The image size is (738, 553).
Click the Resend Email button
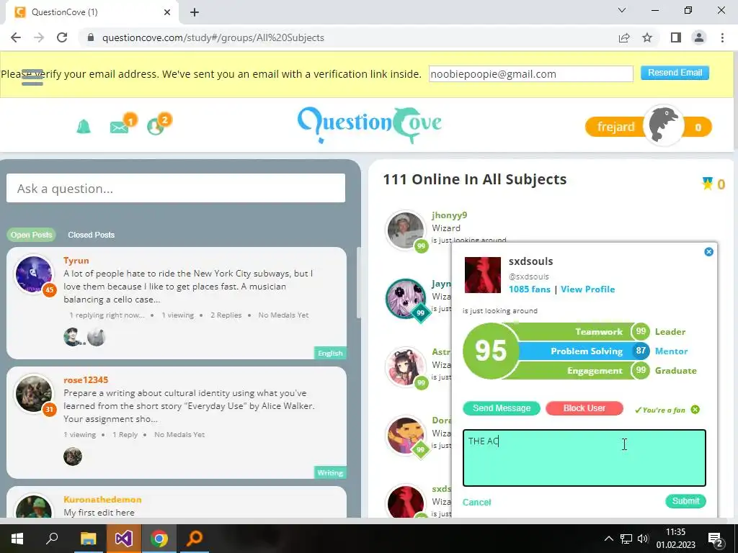675,73
